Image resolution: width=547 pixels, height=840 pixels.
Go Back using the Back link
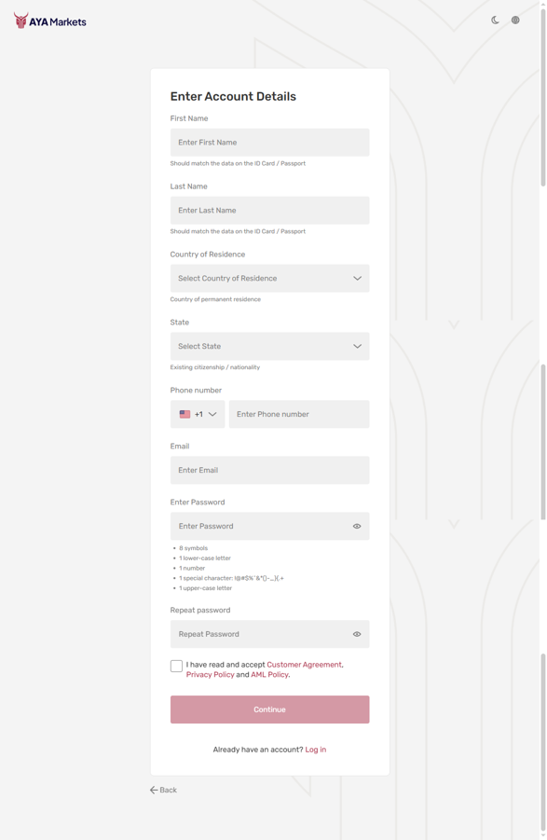[x=163, y=791]
